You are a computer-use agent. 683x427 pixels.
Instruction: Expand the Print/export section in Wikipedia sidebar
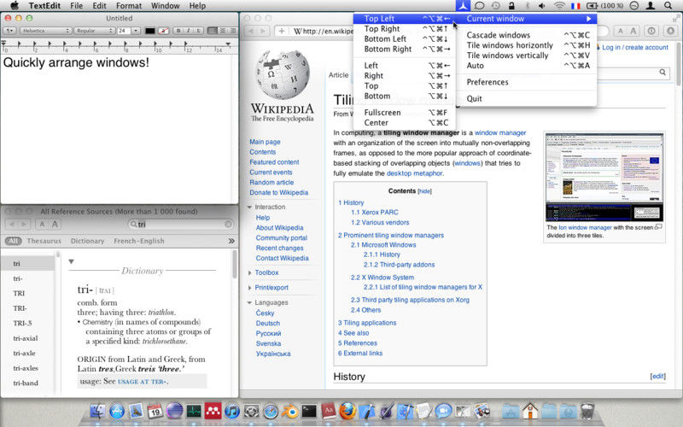(249, 288)
